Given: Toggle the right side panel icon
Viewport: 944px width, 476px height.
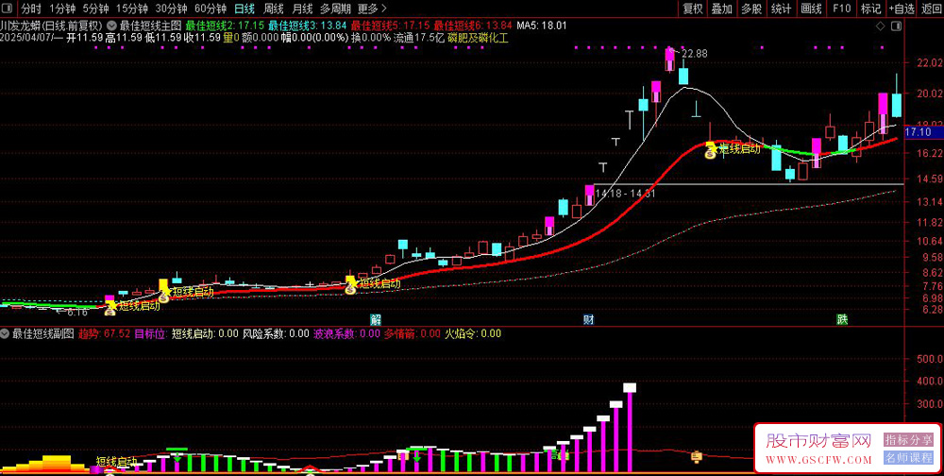Looking at the screenshot, I should (897, 25).
